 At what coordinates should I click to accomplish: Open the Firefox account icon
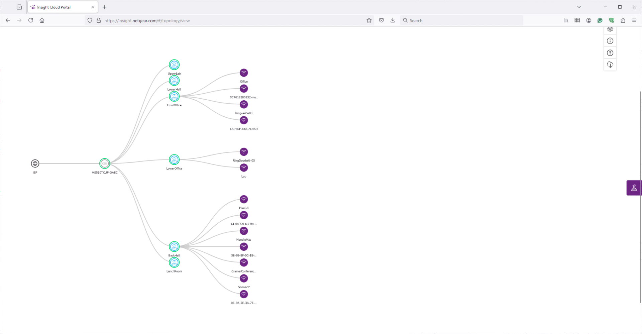pyautogui.click(x=589, y=20)
